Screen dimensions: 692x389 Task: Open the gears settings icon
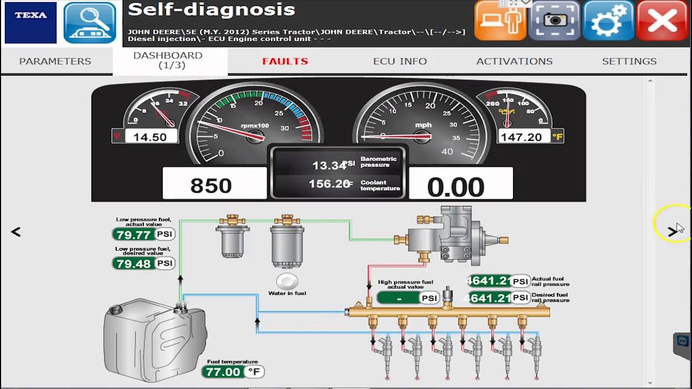click(x=609, y=21)
